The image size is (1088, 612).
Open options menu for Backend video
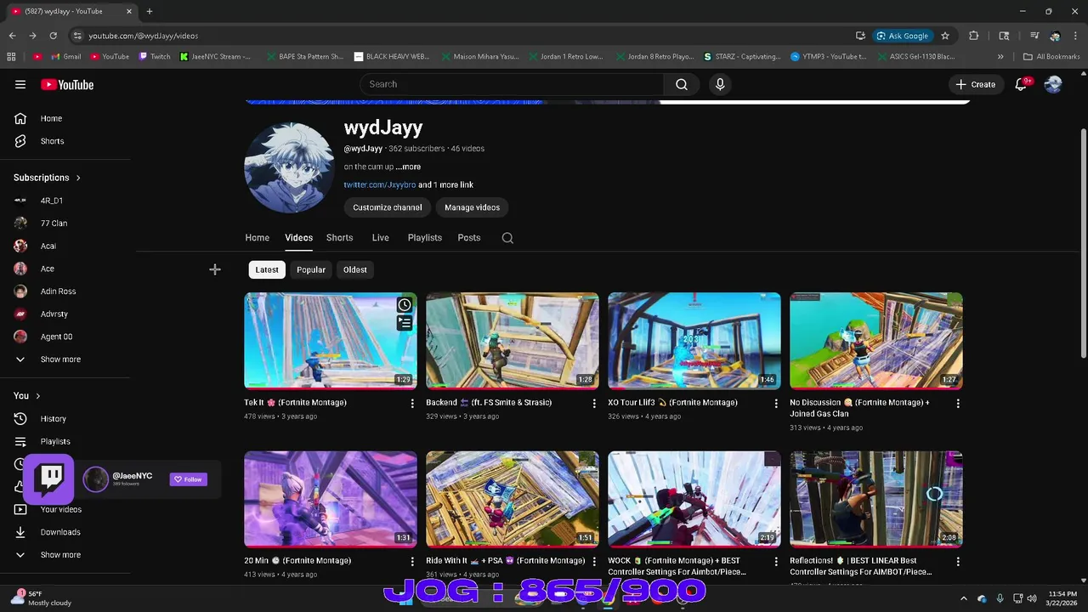(594, 403)
